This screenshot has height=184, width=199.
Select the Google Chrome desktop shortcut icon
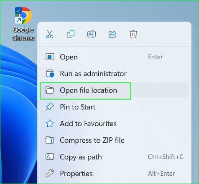click(23, 15)
